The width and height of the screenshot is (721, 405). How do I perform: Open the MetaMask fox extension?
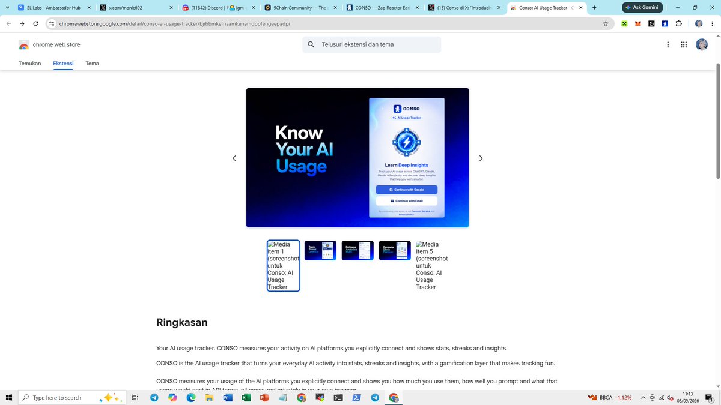638,23
